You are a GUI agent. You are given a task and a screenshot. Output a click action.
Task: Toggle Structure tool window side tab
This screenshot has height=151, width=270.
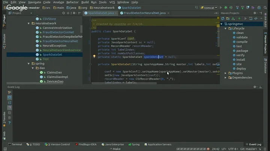(4, 41)
